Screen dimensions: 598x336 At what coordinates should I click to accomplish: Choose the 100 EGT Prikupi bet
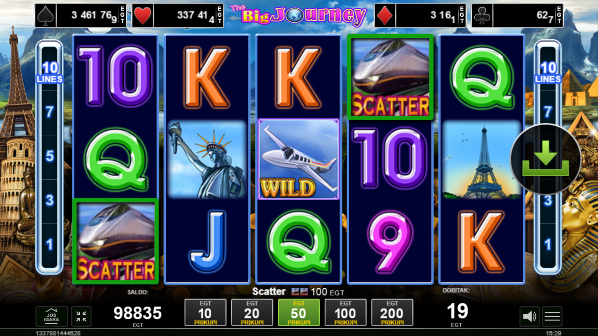[x=345, y=312]
